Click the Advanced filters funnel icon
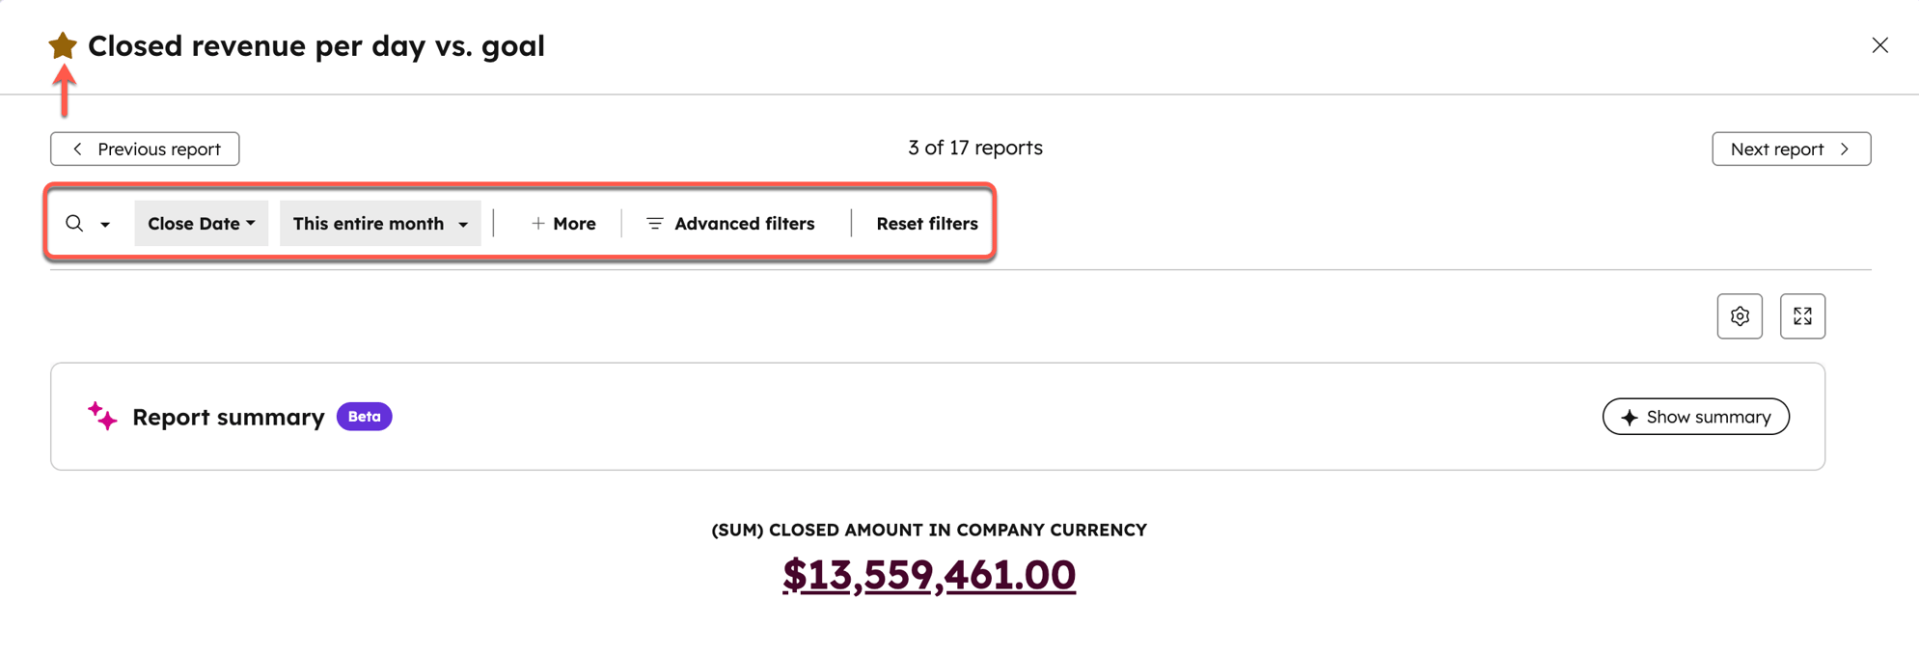 [654, 223]
